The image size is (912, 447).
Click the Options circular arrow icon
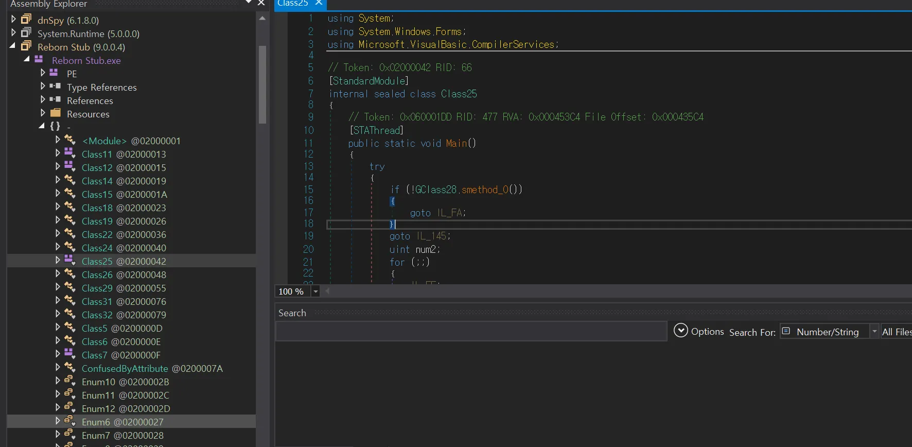[x=680, y=331]
